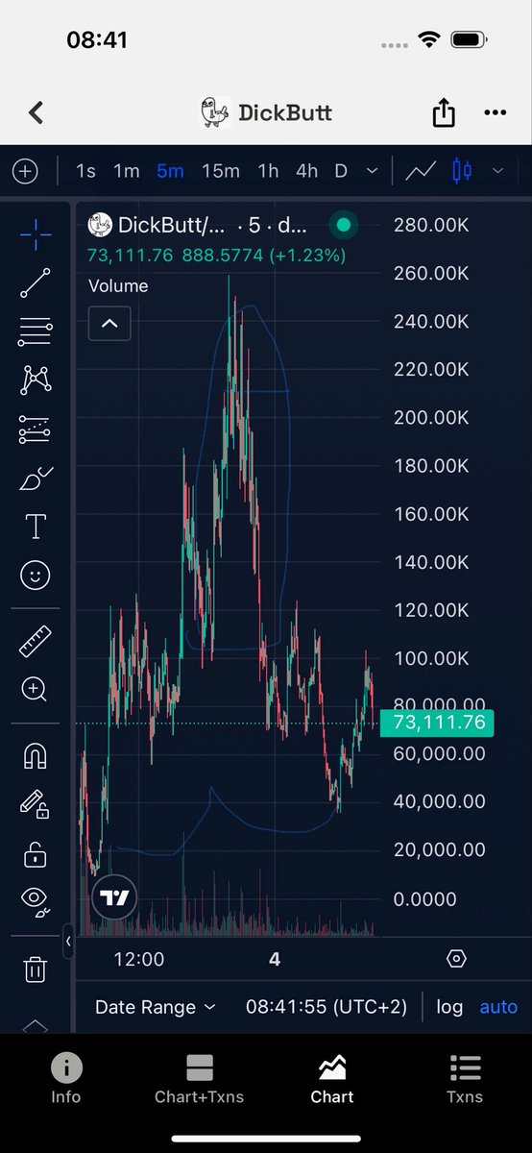Go back with the left arrow

tap(36, 112)
